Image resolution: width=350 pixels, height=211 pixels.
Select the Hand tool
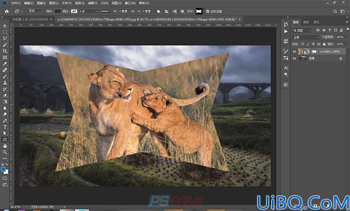click(5, 146)
